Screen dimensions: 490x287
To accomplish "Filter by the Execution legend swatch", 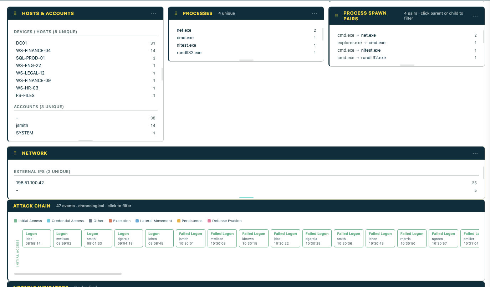I will pyautogui.click(x=110, y=221).
